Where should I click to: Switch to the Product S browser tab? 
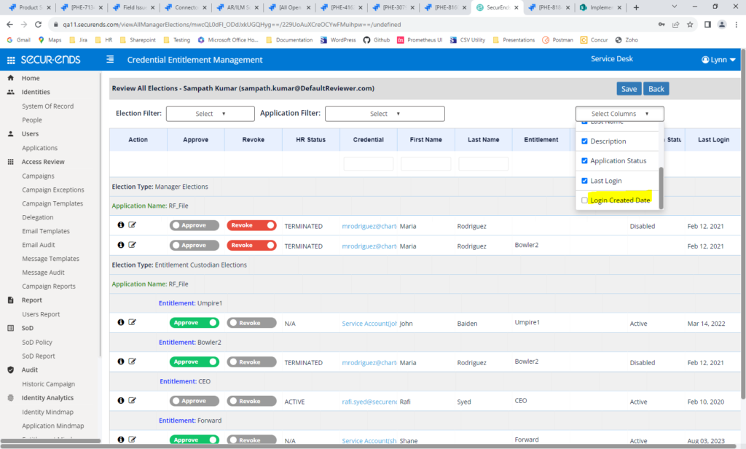[x=30, y=7]
